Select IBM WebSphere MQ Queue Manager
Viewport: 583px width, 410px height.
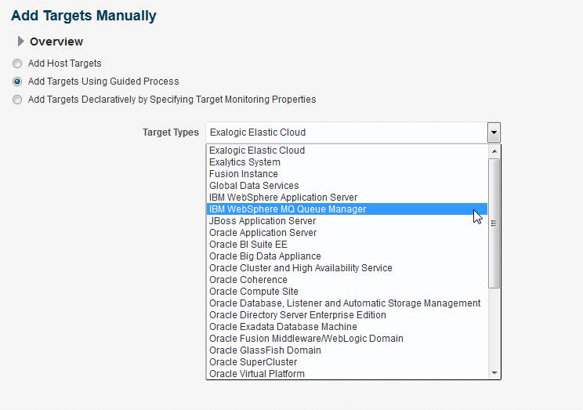[x=347, y=209]
